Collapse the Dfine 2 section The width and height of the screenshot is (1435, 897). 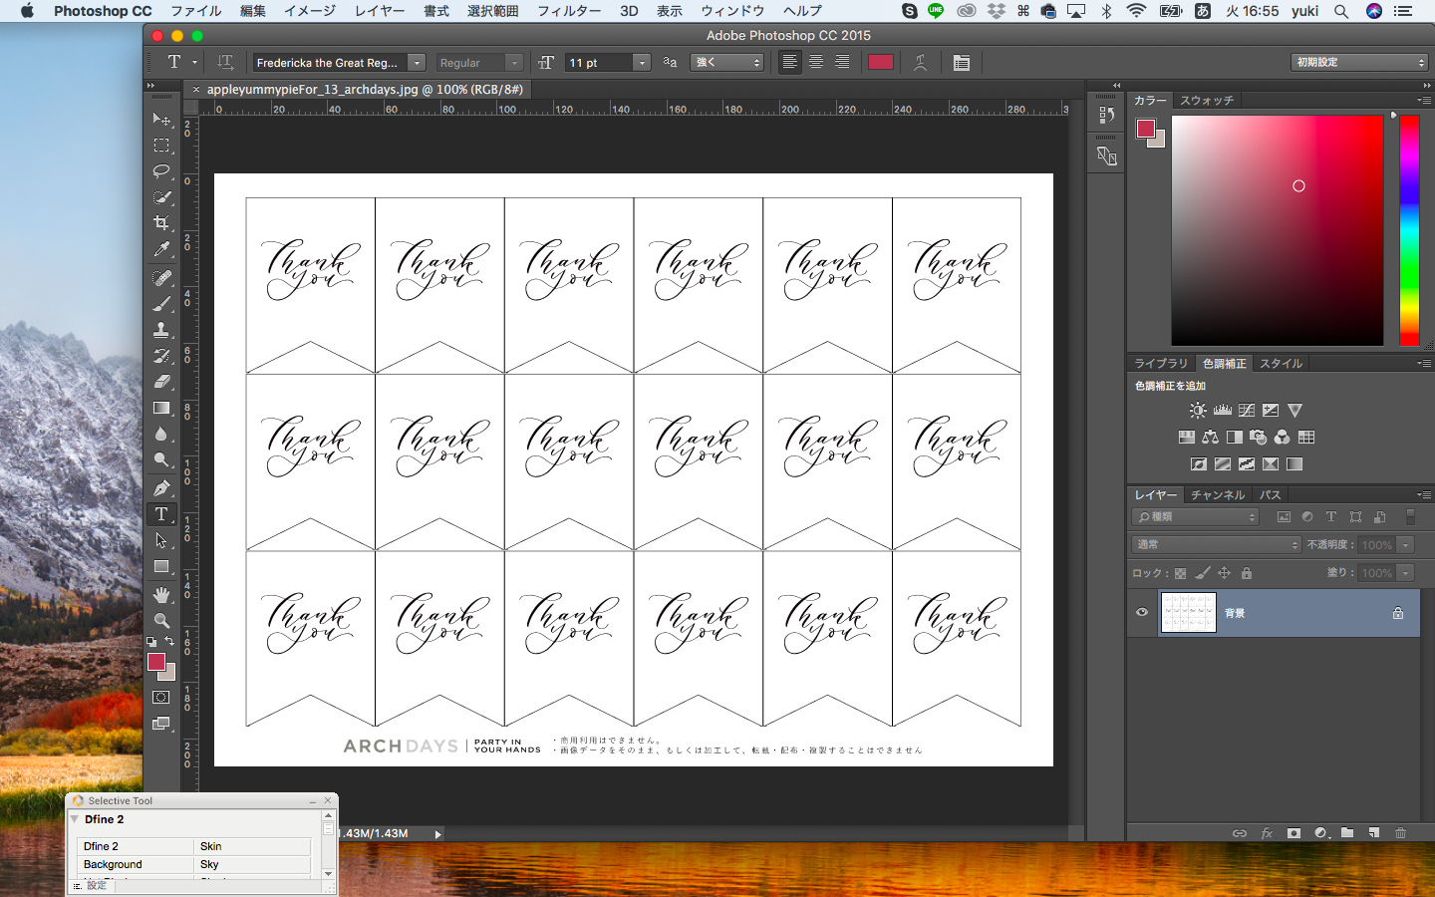click(x=75, y=819)
